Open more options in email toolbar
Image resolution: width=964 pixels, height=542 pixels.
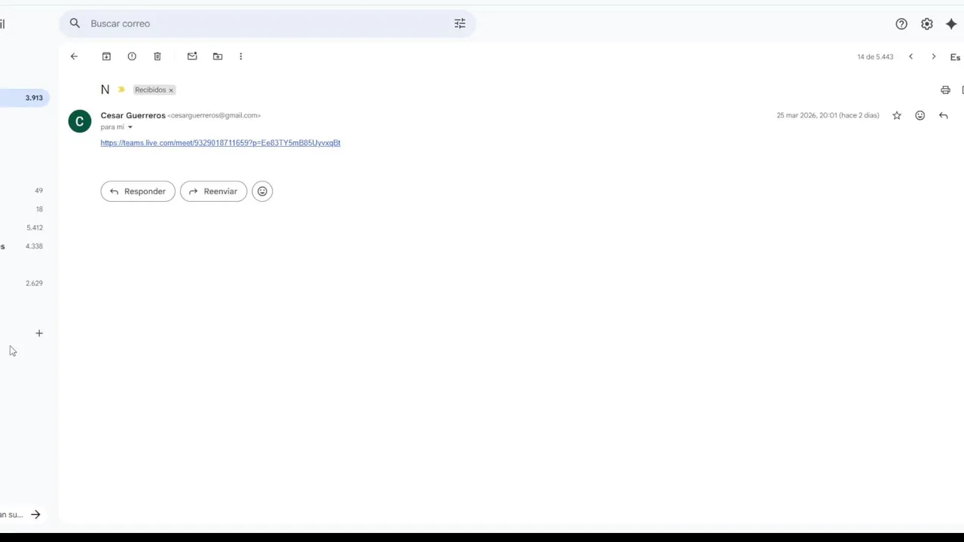241,56
